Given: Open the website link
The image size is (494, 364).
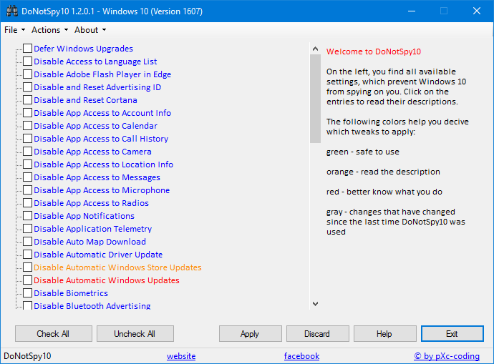Looking at the screenshot, I should 181,356.
